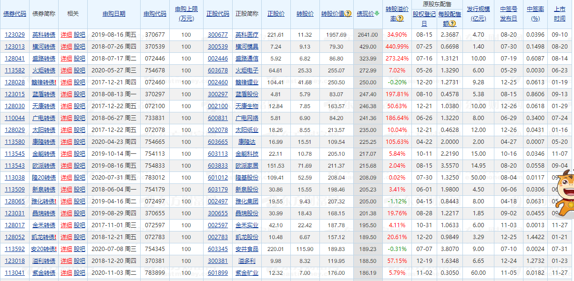
Task: Sort table by 正股价 column header
Action: tap(276, 14)
